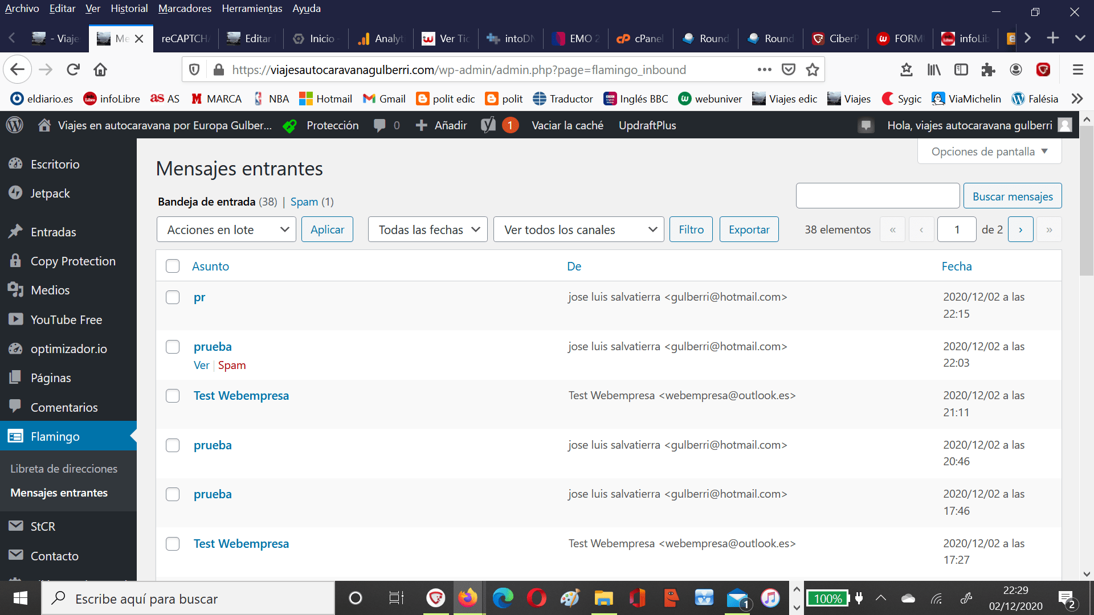This screenshot has width=1094, height=615.
Task: Click Vaciar la caché in admin bar
Action: pos(568,125)
